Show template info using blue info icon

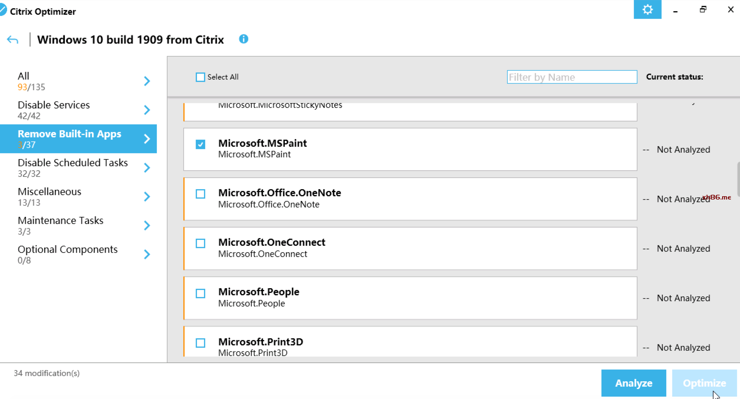(x=244, y=39)
